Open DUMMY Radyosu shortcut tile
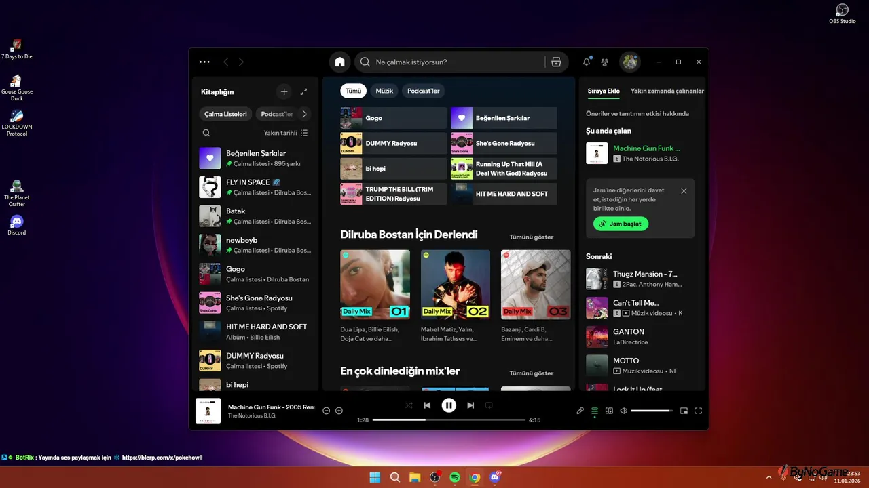Image resolution: width=869 pixels, height=488 pixels. (394, 143)
